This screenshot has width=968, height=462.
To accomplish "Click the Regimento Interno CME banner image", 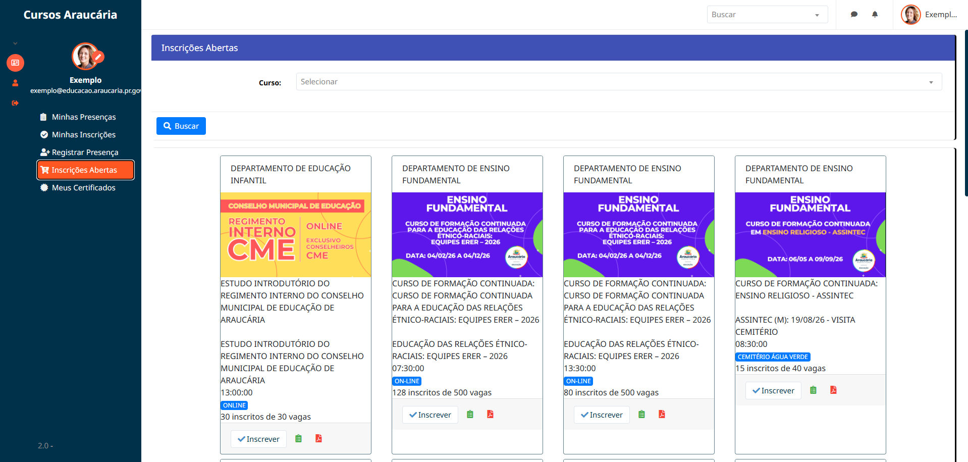I will pos(296,235).
